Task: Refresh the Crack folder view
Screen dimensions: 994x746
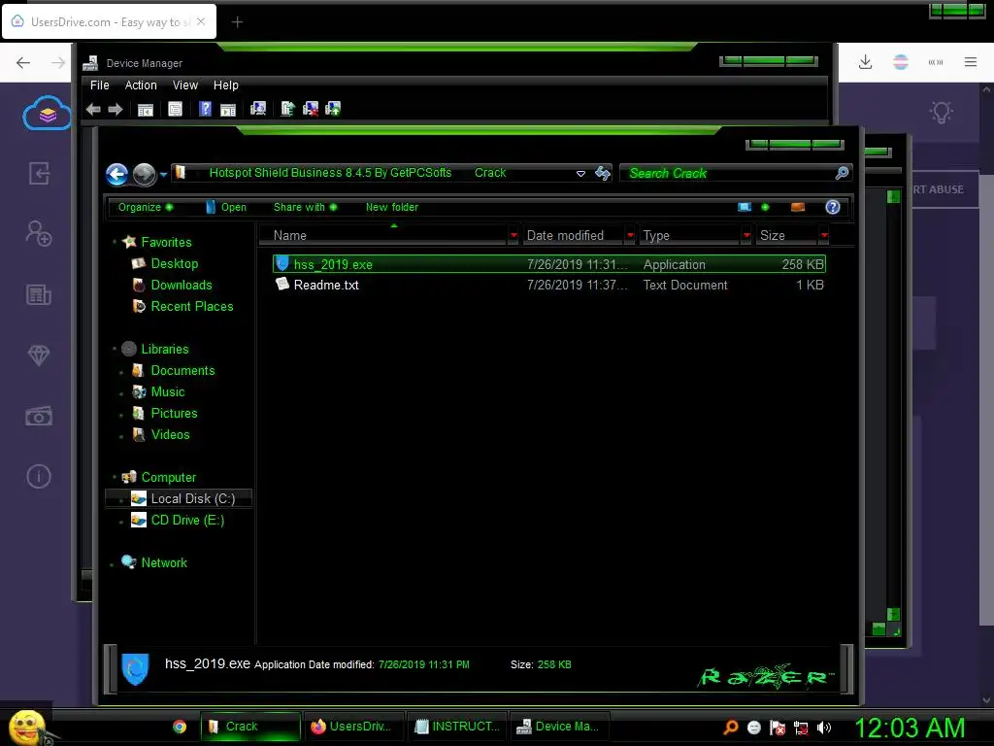Action: tap(603, 173)
